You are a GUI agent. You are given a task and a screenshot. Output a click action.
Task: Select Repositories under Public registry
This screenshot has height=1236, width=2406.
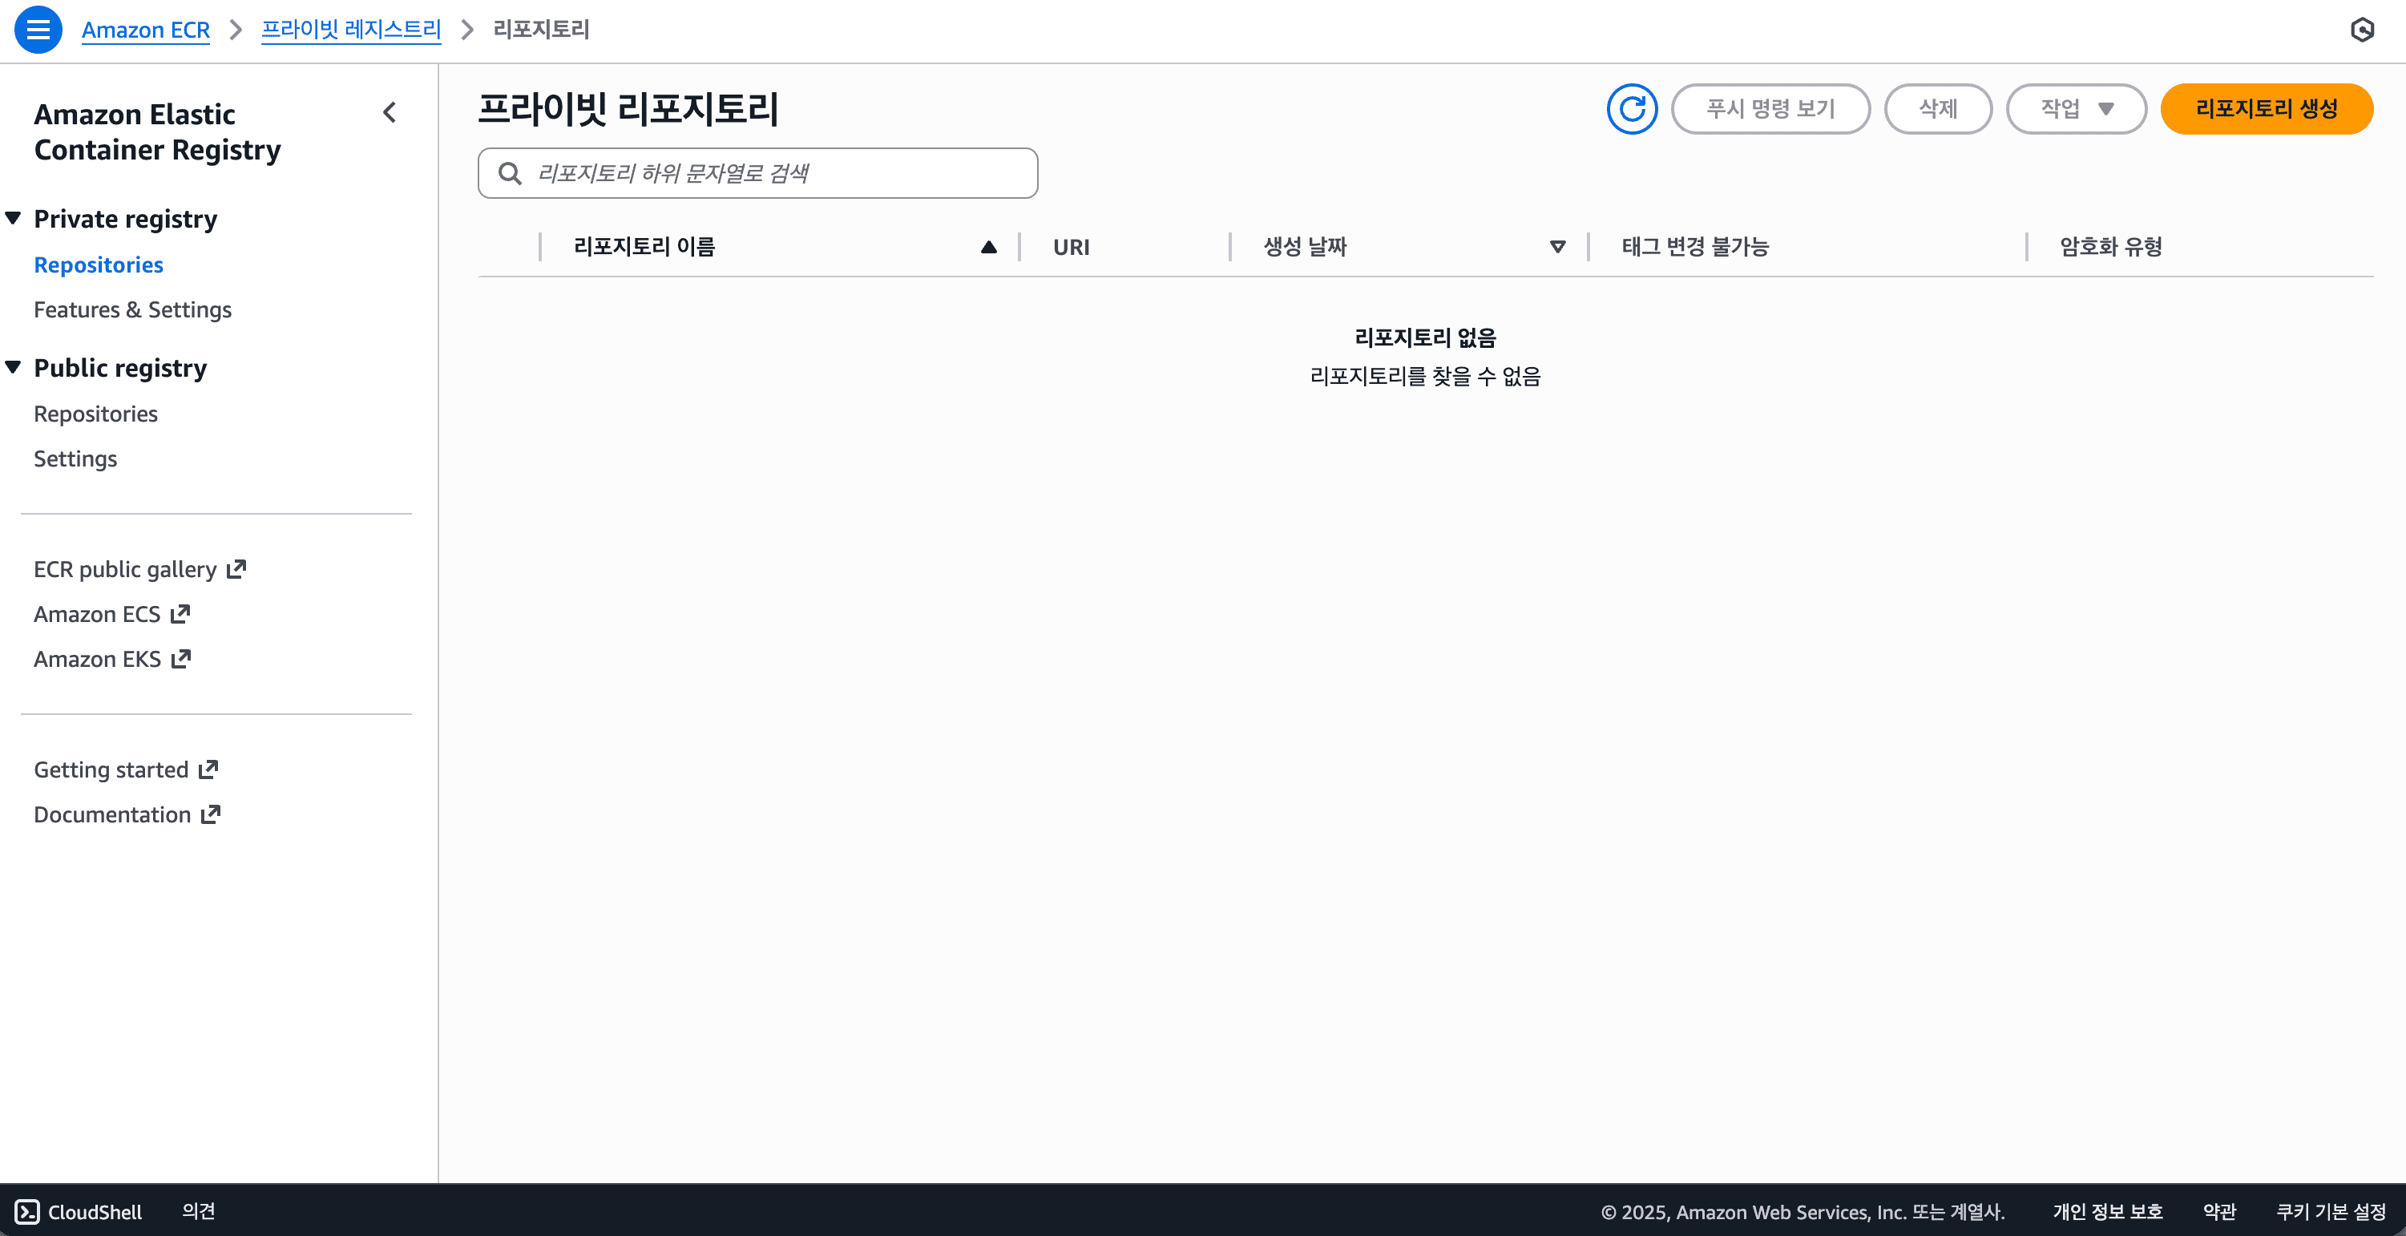point(95,413)
